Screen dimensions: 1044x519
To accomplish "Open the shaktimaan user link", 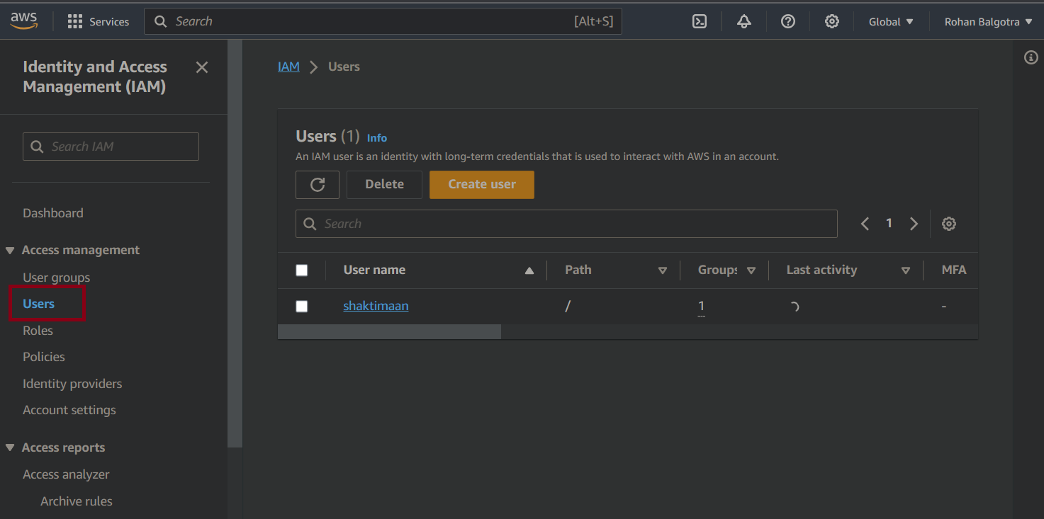I will click(376, 307).
